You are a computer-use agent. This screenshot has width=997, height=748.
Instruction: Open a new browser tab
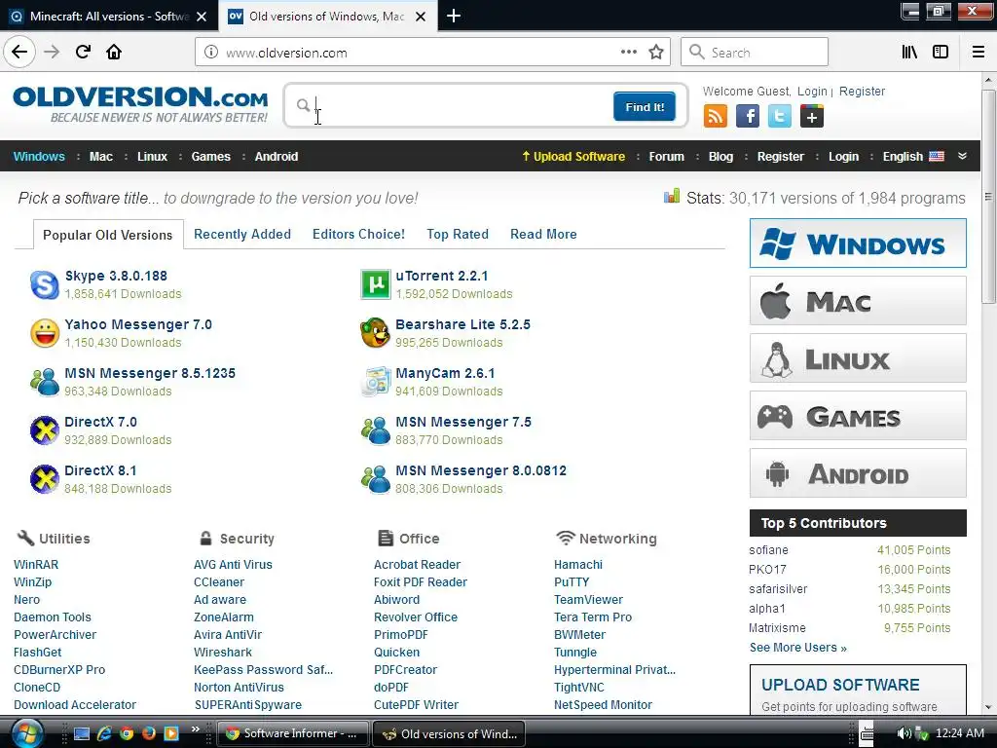tap(454, 16)
